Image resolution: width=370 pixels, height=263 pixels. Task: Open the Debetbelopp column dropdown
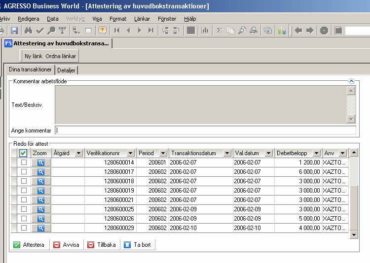coord(316,153)
